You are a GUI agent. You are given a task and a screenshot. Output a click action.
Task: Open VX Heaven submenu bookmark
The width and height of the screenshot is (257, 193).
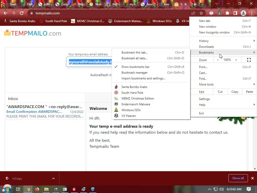(x=151, y=116)
